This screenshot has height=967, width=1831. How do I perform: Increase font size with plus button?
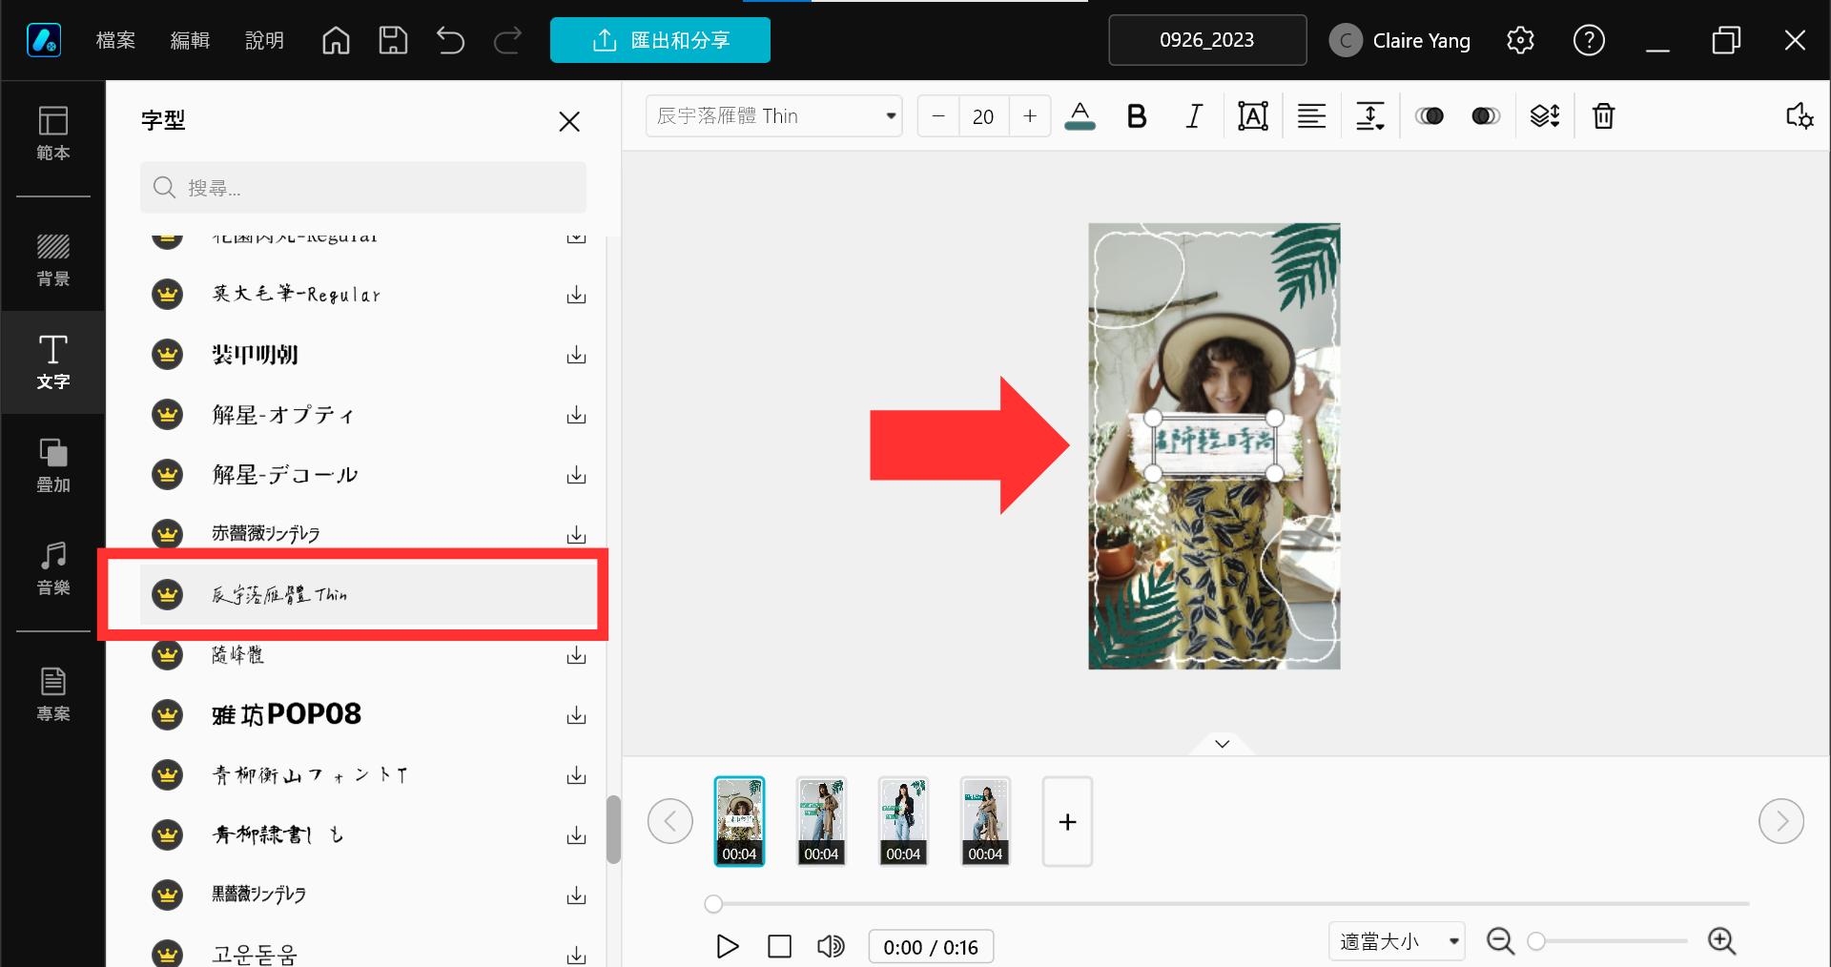tap(1030, 116)
